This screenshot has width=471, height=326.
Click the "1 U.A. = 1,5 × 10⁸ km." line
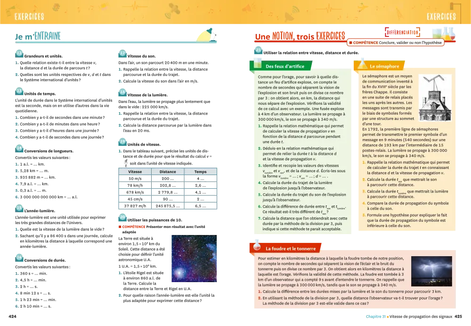138,267
